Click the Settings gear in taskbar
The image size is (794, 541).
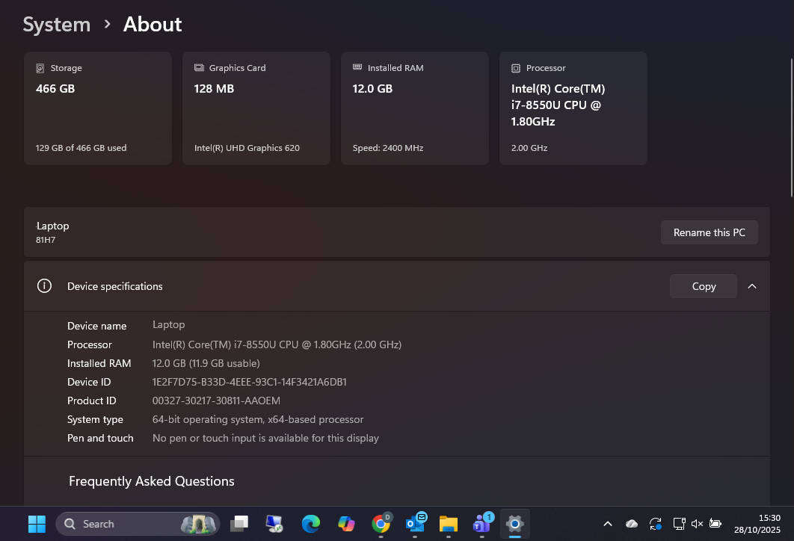(514, 524)
